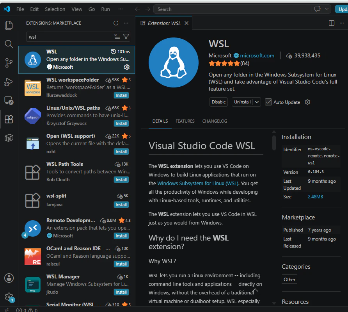The width and height of the screenshot is (348, 312).
Task: Click the large WSL penguin logo
Action: click(x=174, y=62)
